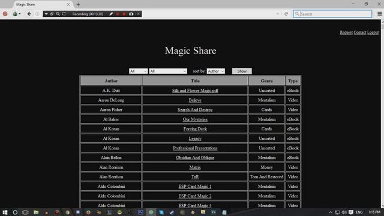Open the Obsidian And Oblique link

pyautogui.click(x=195, y=157)
